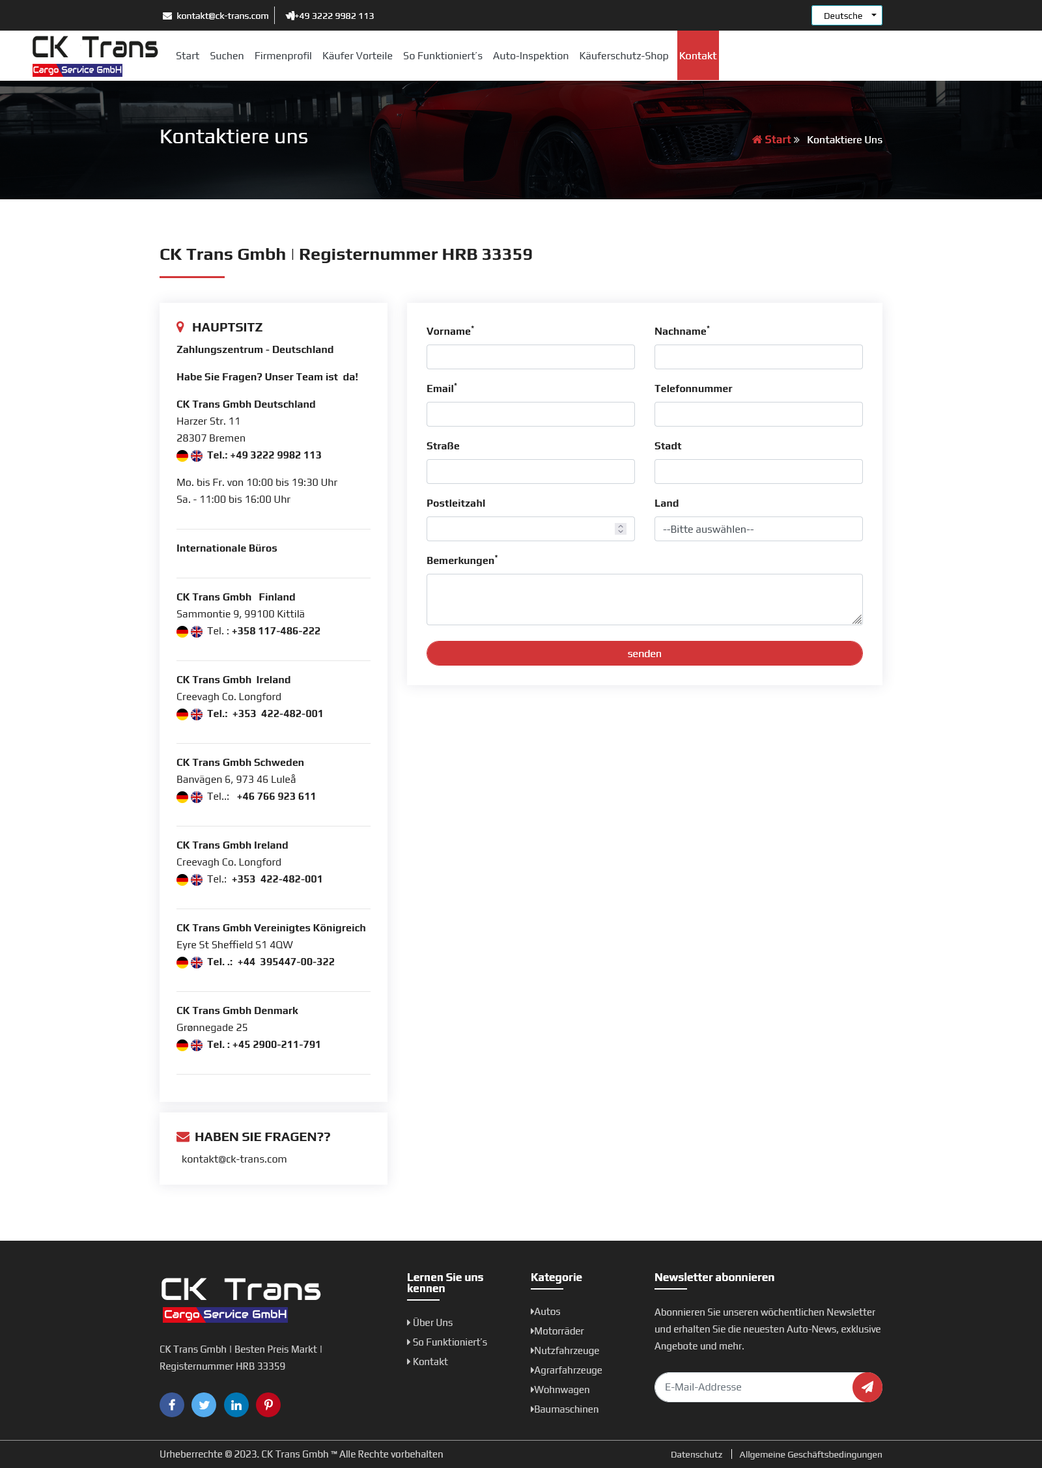The width and height of the screenshot is (1042, 1468).
Task: Click the home icon in breadcrumb
Action: point(757,139)
